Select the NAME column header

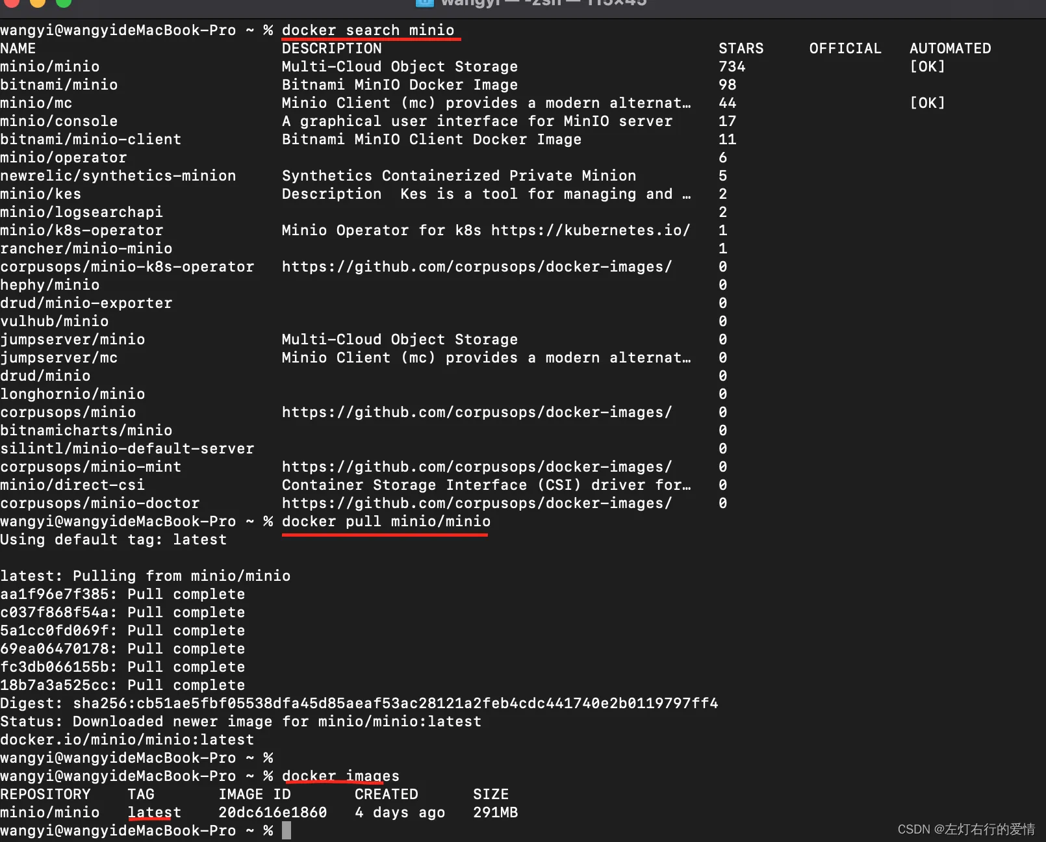click(x=18, y=48)
